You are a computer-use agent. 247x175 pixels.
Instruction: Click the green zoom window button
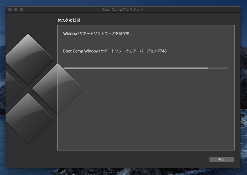coord(22,9)
